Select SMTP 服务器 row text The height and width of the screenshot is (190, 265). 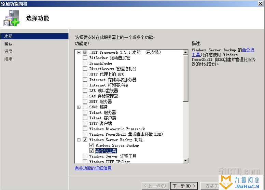point(100,101)
